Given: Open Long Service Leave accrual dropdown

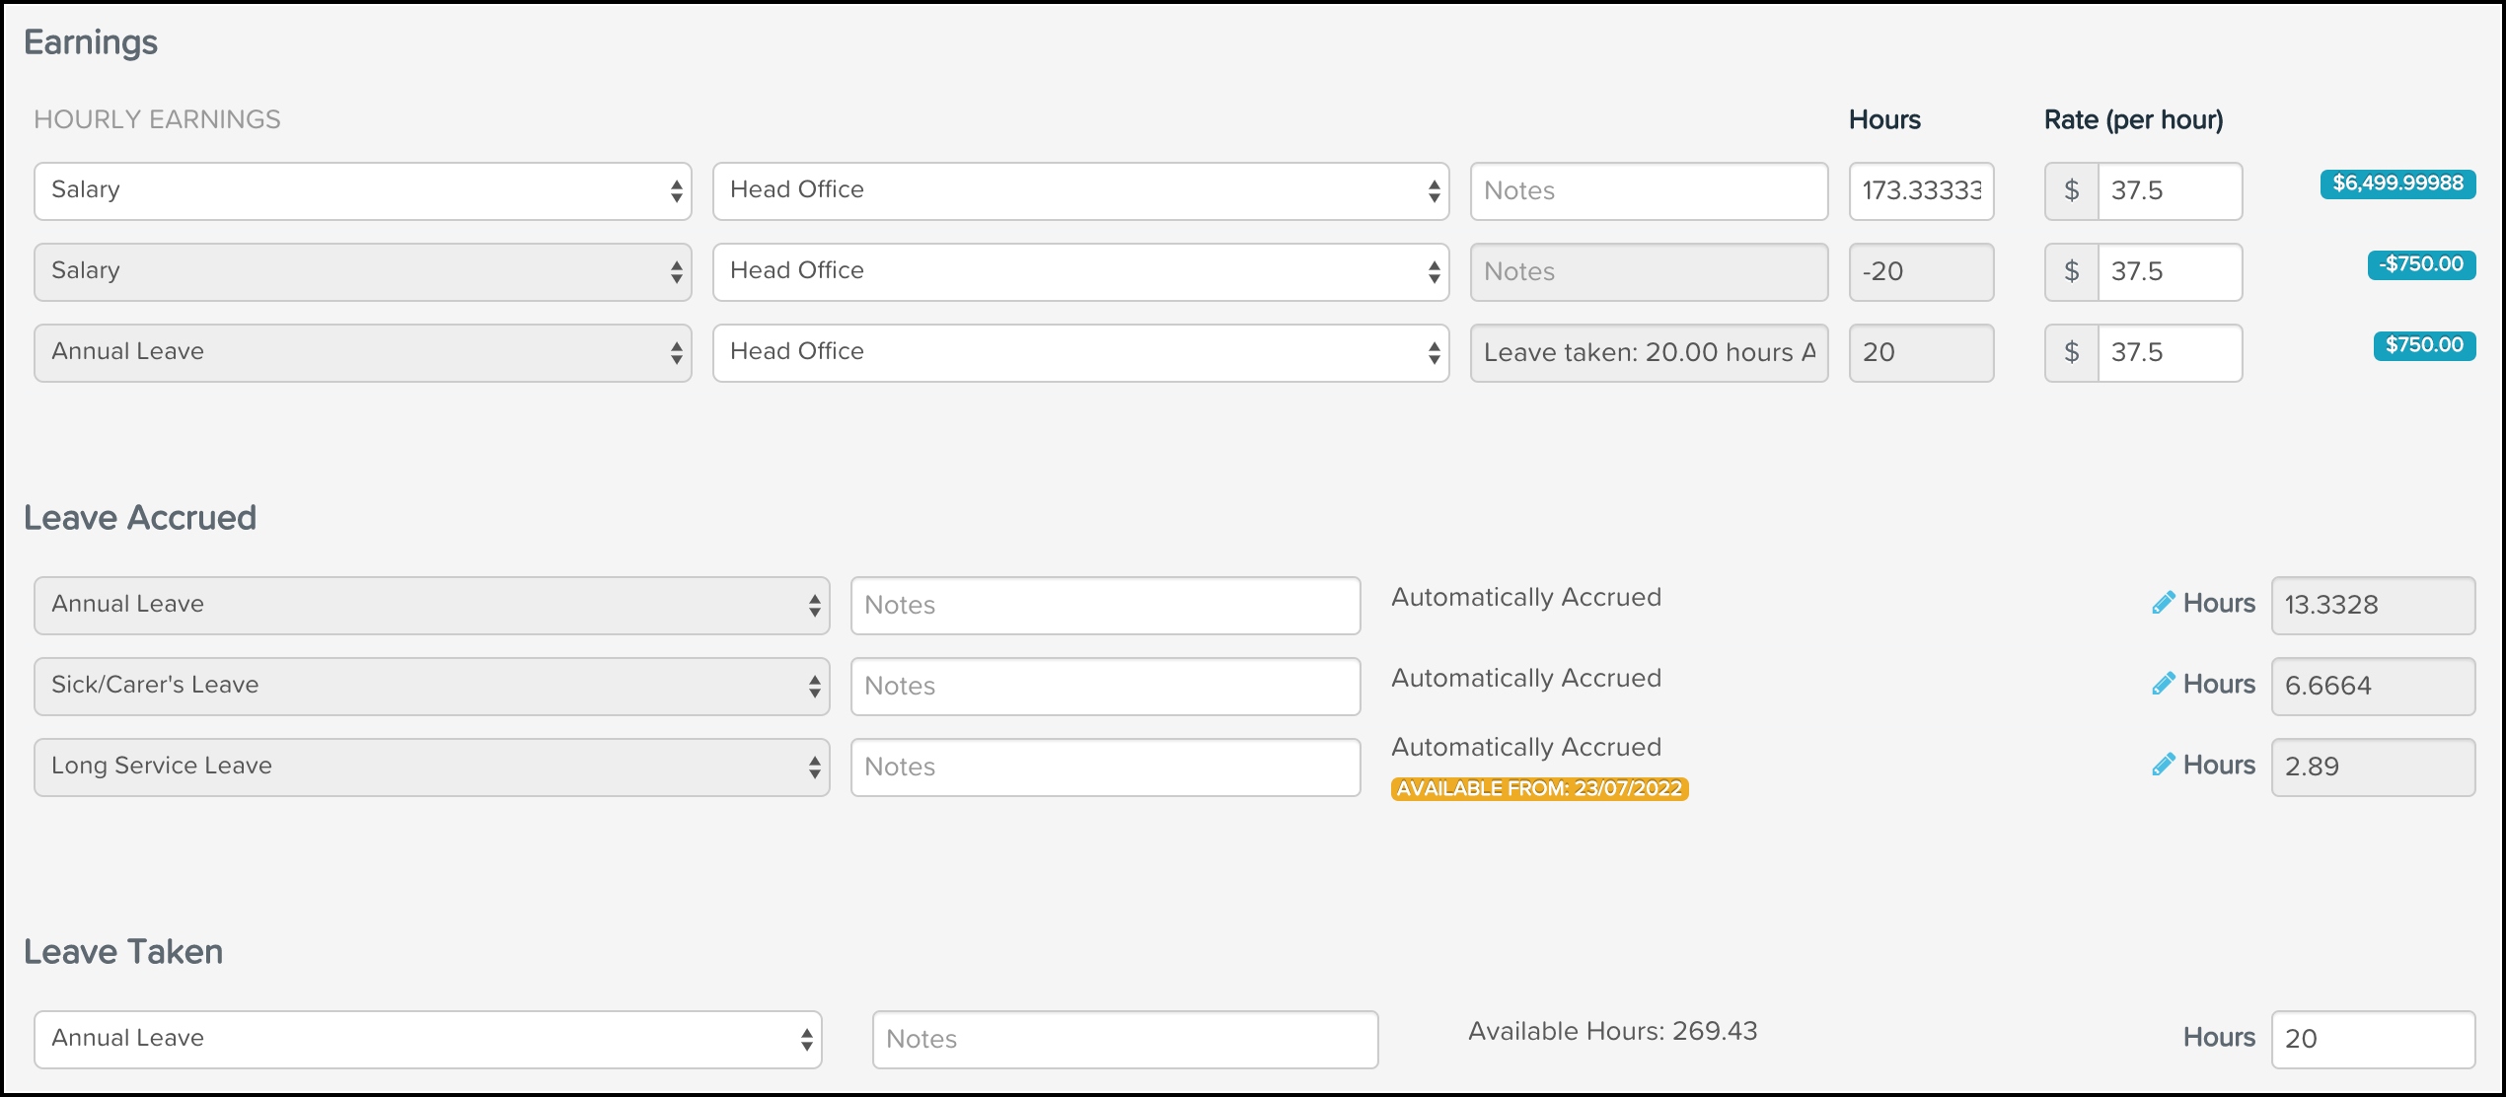Looking at the screenshot, I should tap(431, 767).
